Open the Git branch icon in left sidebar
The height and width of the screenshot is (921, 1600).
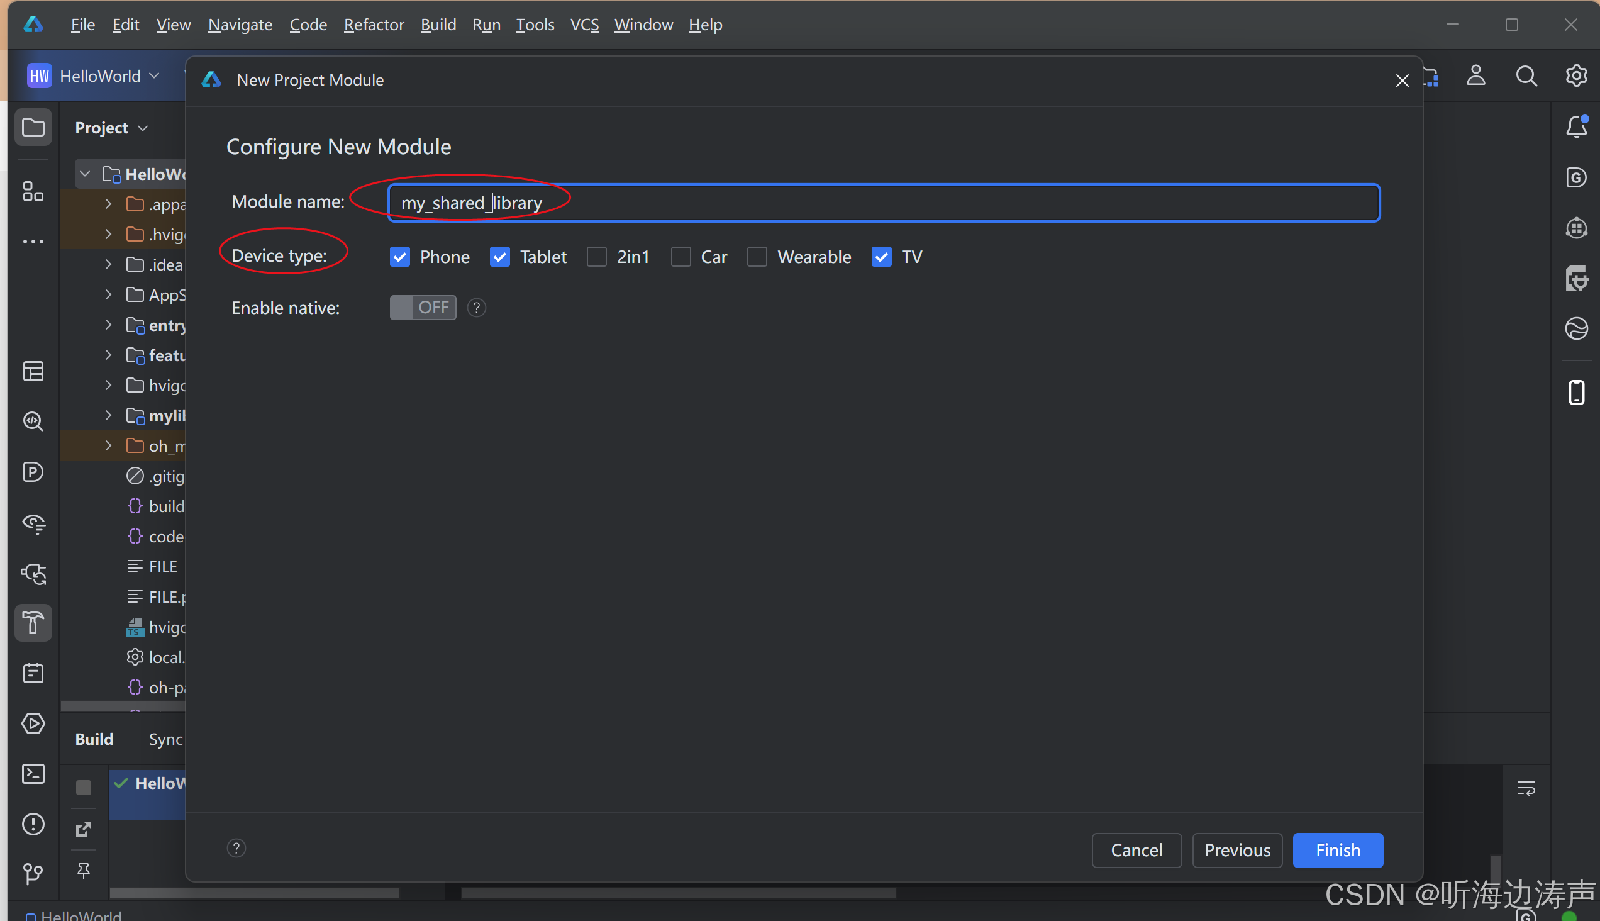pyautogui.click(x=33, y=874)
